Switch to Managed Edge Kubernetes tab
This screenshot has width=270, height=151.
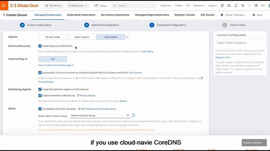152,15
